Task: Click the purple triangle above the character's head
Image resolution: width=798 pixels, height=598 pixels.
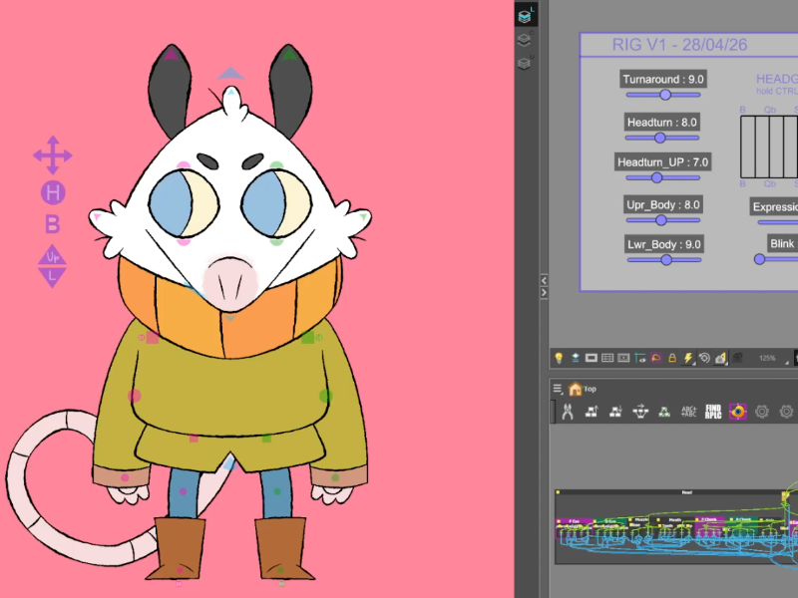Action: (x=230, y=74)
